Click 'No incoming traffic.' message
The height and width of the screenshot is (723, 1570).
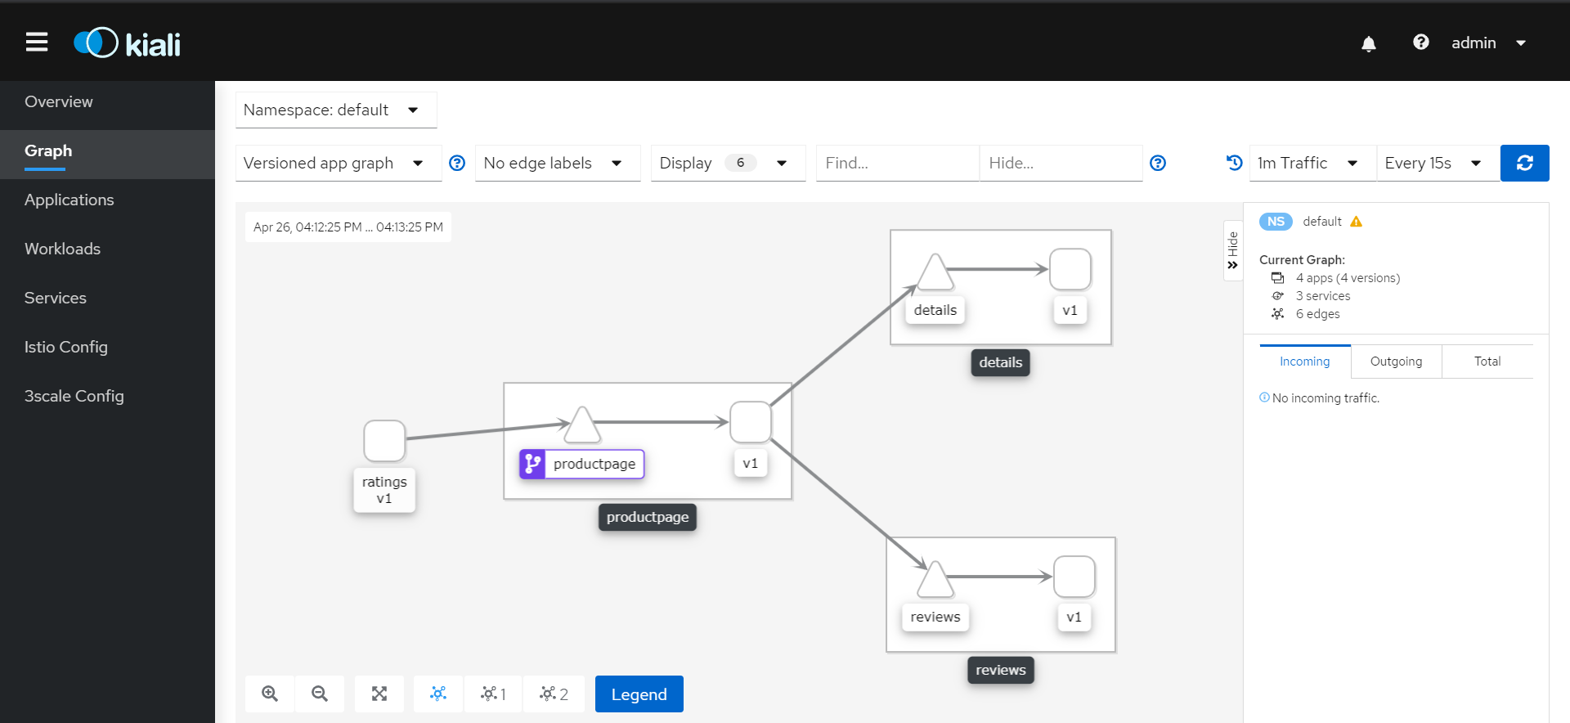tap(1326, 398)
